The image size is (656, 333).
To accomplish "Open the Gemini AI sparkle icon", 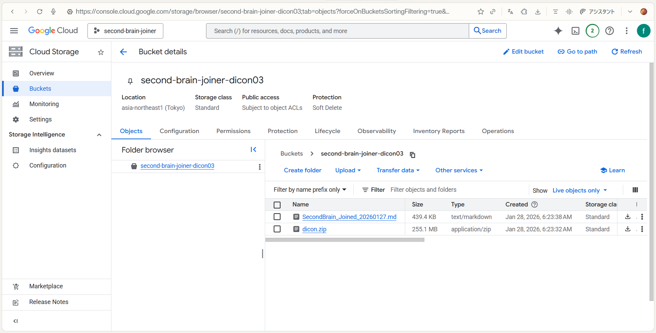I will point(558,31).
